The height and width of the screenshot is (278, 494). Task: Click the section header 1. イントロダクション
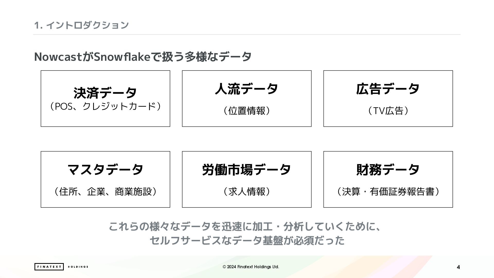(x=81, y=25)
